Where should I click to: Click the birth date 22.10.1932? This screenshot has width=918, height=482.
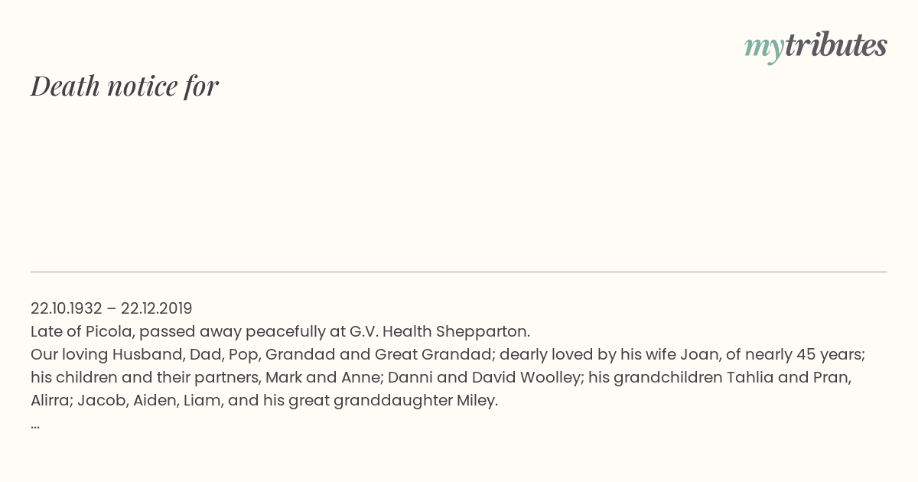pyautogui.click(x=67, y=308)
